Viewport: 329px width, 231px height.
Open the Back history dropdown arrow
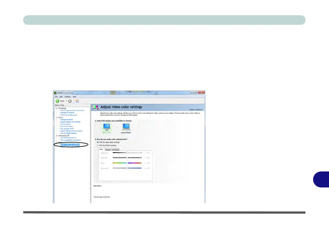[67, 101]
